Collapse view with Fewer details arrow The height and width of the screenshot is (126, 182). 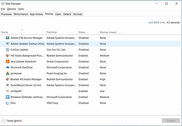3,121
